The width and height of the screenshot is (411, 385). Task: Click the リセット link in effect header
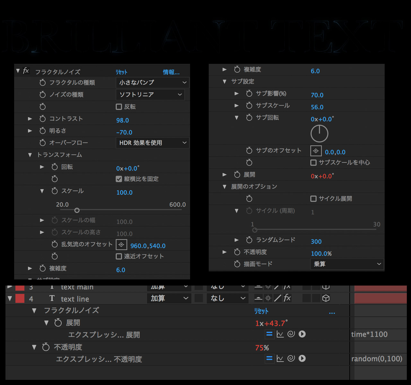point(121,72)
